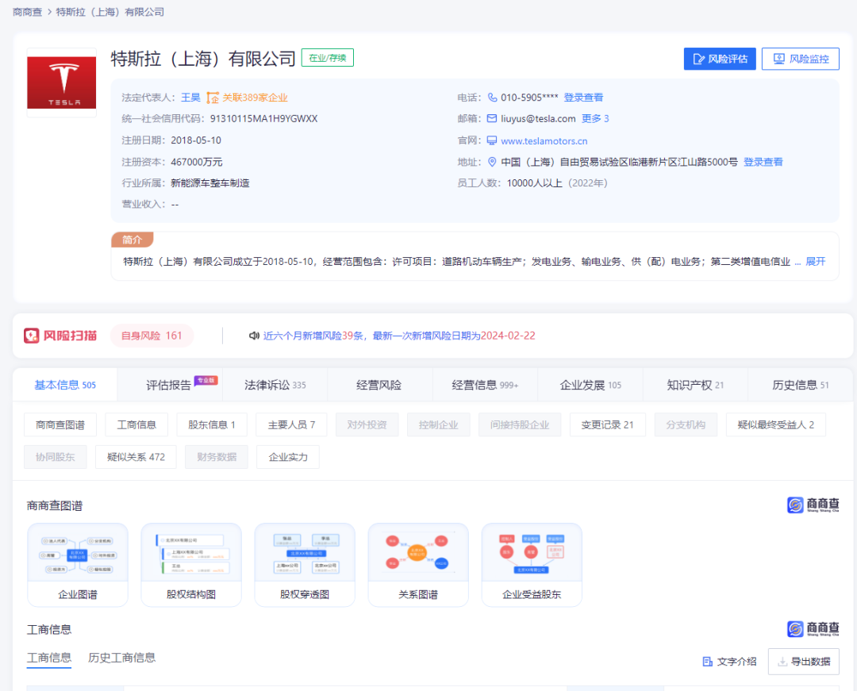Click the related enterprises icon near 关联389家企业
The height and width of the screenshot is (691, 857).
213,98
